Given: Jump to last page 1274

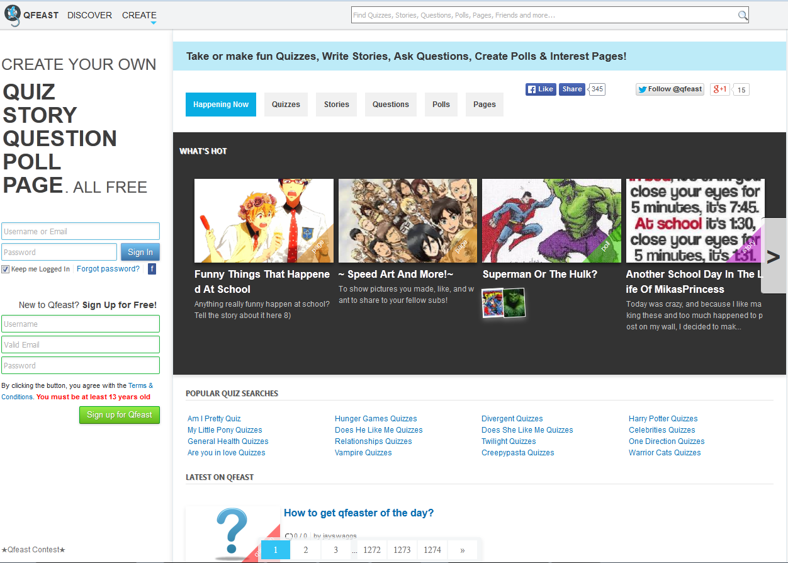Looking at the screenshot, I should point(432,550).
